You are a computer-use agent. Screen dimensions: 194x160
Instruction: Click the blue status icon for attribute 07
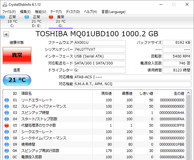(x=7, y=132)
